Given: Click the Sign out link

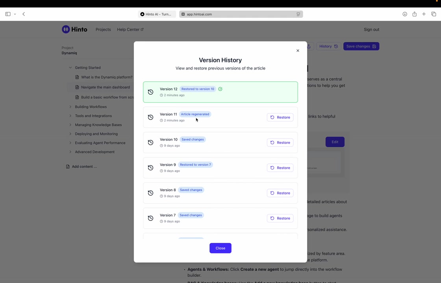Looking at the screenshot, I should click(371, 29).
